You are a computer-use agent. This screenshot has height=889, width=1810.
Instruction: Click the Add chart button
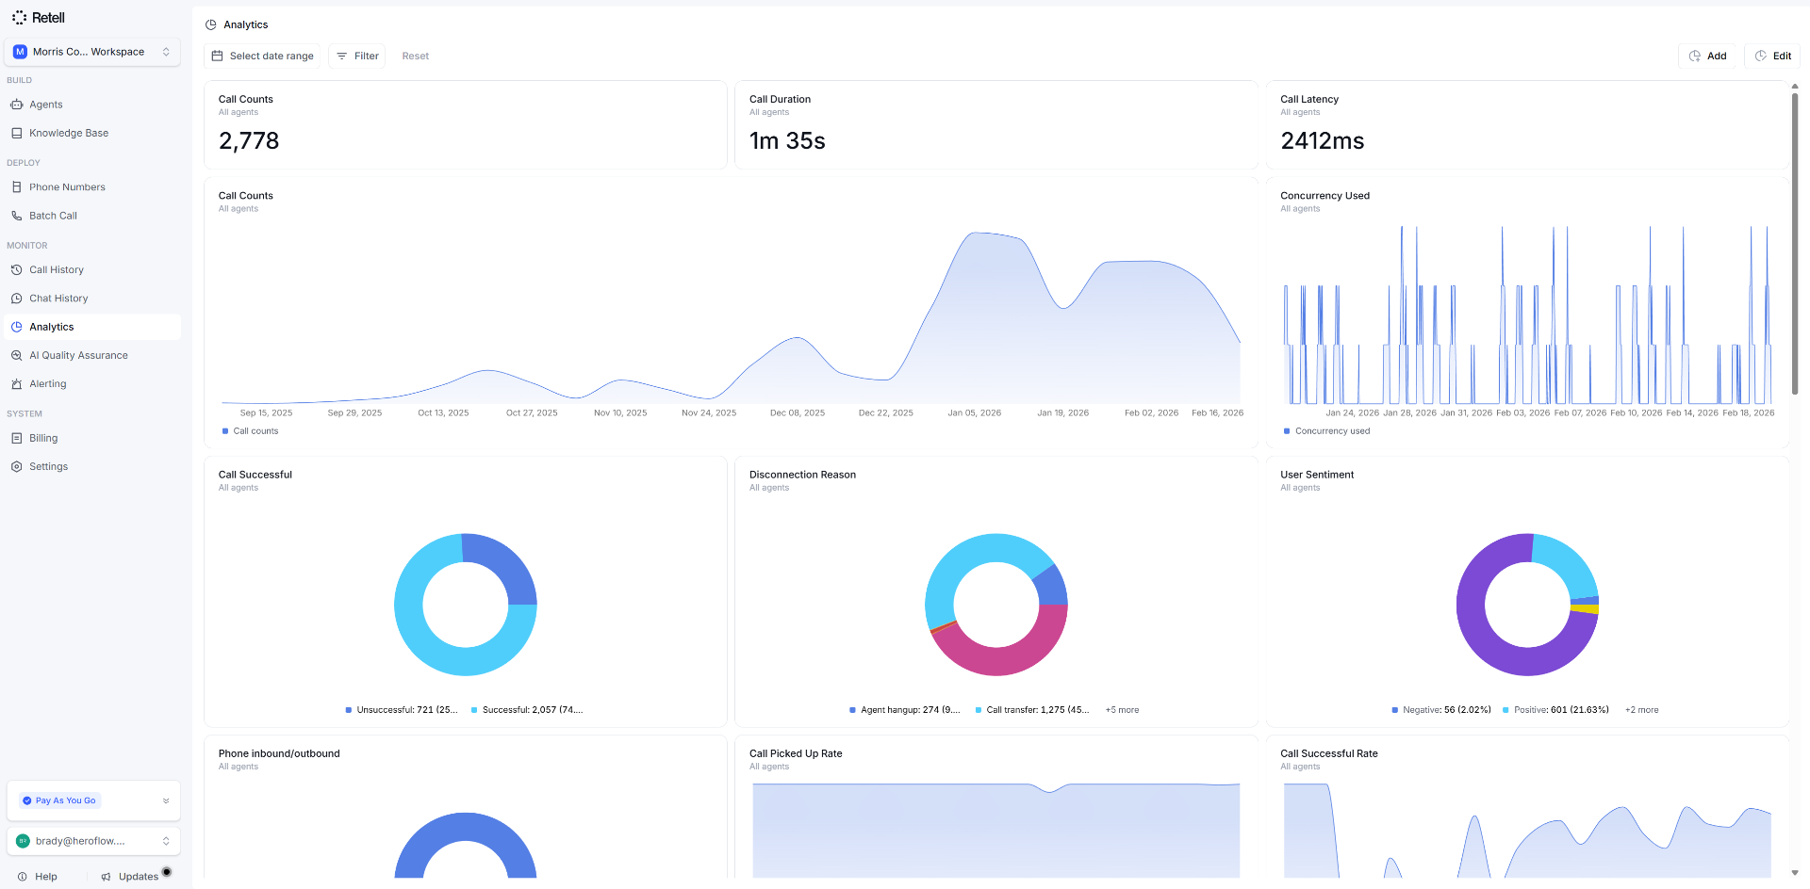point(1707,56)
